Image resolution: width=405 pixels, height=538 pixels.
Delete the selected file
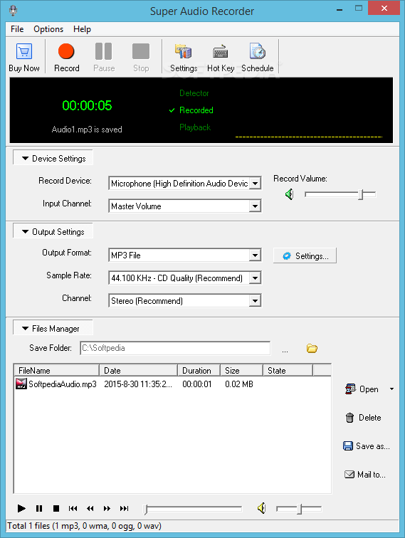pyautogui.click(x=363, y=418)
